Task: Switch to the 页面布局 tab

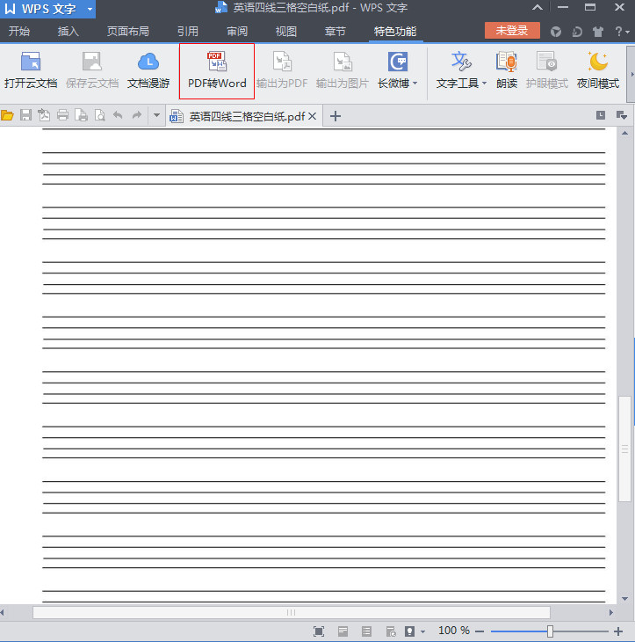Action: [127, 32]
